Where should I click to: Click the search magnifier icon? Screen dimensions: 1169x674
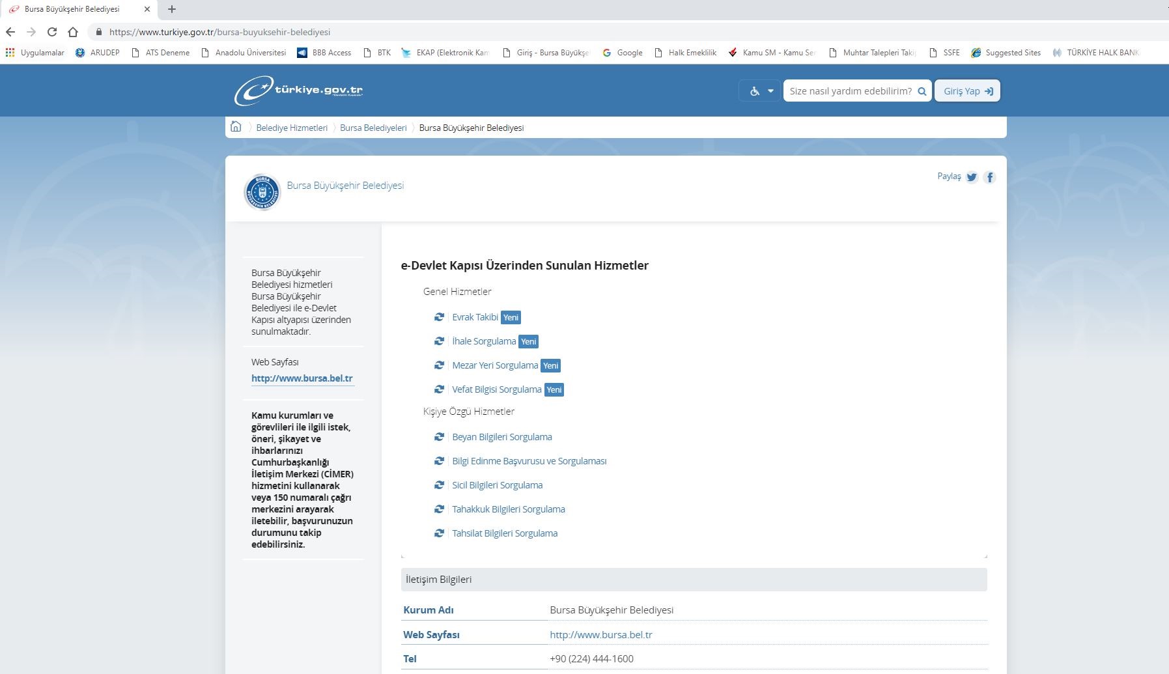coord(922,91)
